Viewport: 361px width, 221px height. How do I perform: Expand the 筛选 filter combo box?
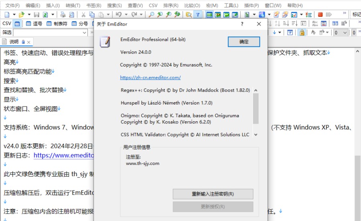pyautogui.click(x=84, y=32)
